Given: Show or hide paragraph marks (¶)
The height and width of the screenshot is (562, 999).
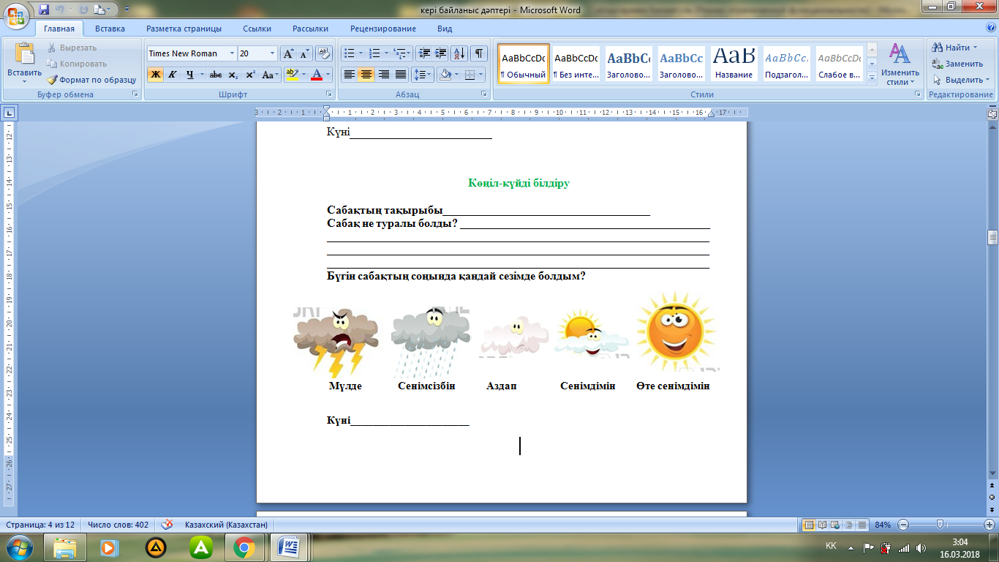Looking at the screenshot, I should [x=479, y=53].
